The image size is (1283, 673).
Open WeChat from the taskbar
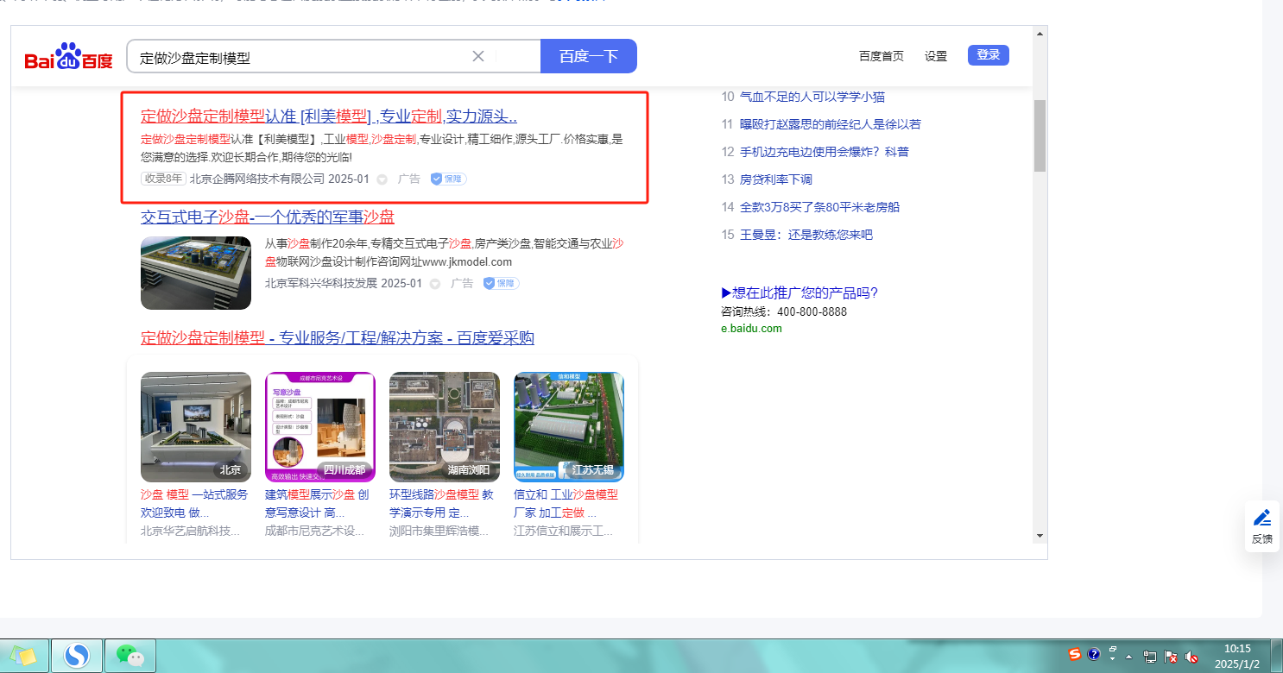point(130,656)
